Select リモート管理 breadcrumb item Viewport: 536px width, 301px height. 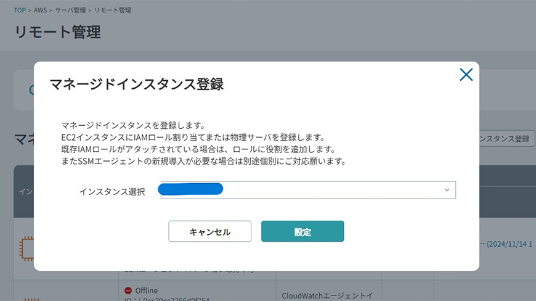[113, 10]
